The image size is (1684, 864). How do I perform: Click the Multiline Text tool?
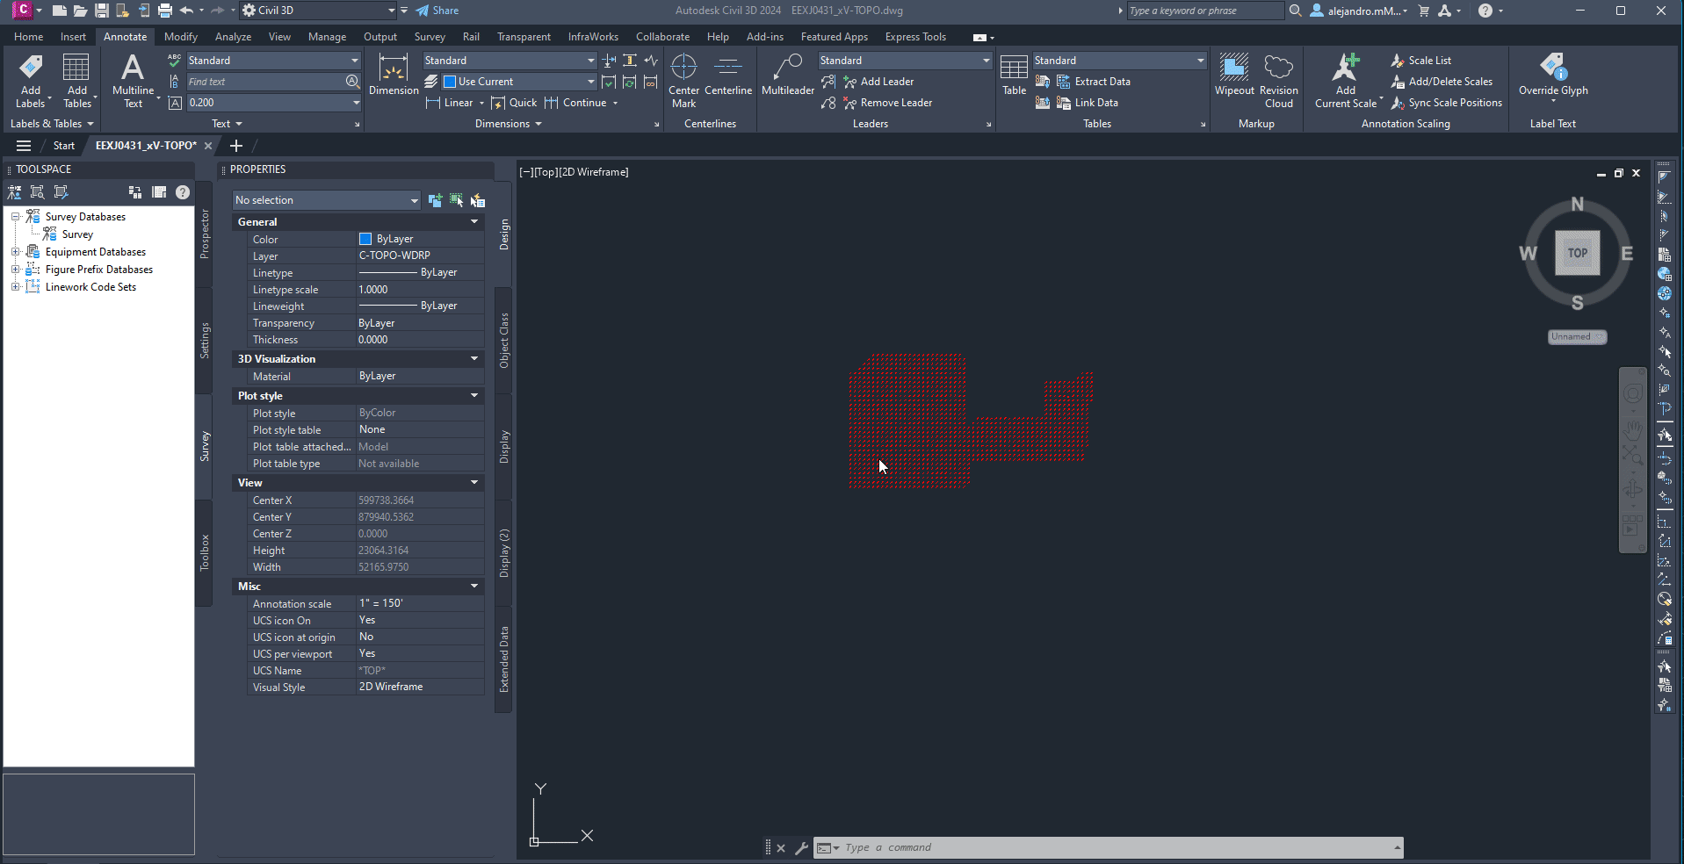pos(133,79)
